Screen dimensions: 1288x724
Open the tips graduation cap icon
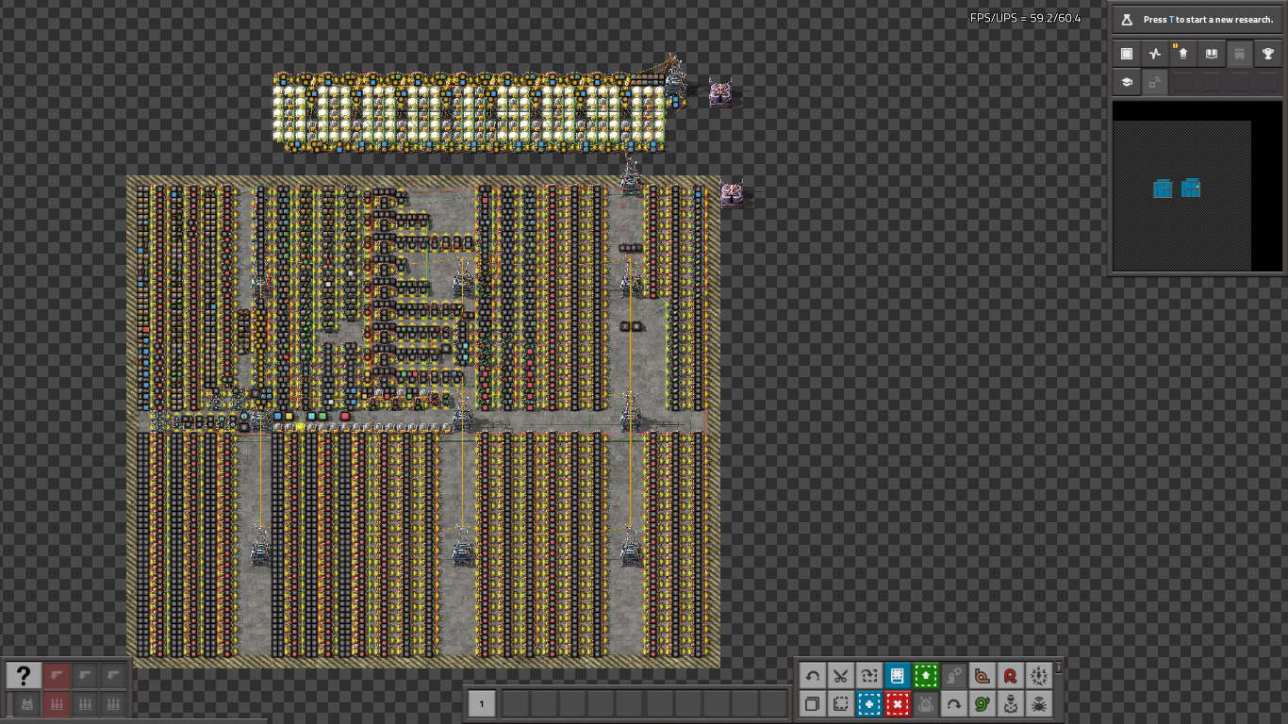click(x=1127, y=82)
